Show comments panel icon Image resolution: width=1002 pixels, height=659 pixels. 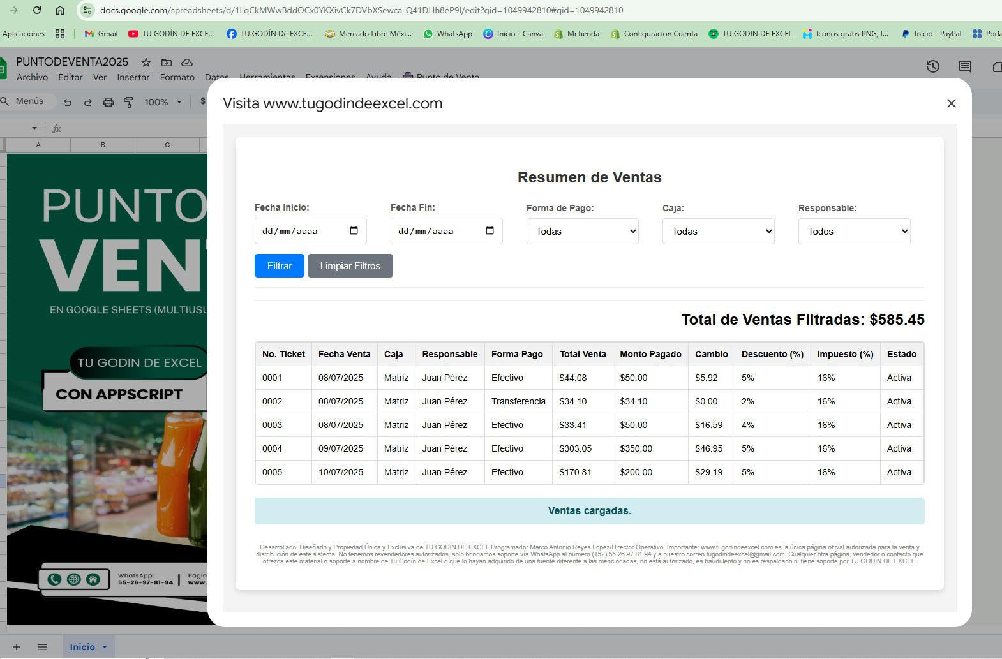pyautogui.click(x=965, y=66)
